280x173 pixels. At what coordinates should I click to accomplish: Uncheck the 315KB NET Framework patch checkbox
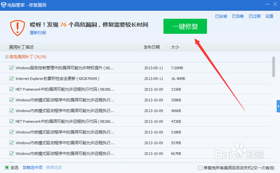11,89
